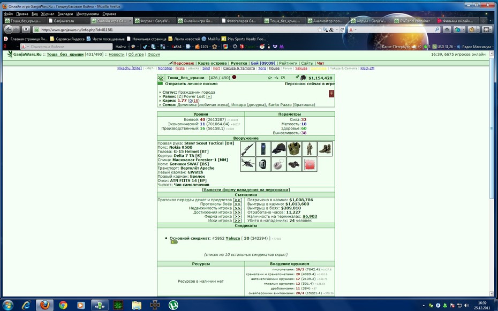The width and height of the screenshot is (498, 311).
Task: Switch to the GWPanel container tab
Action: pyautogui.click(x=414, y=21)
